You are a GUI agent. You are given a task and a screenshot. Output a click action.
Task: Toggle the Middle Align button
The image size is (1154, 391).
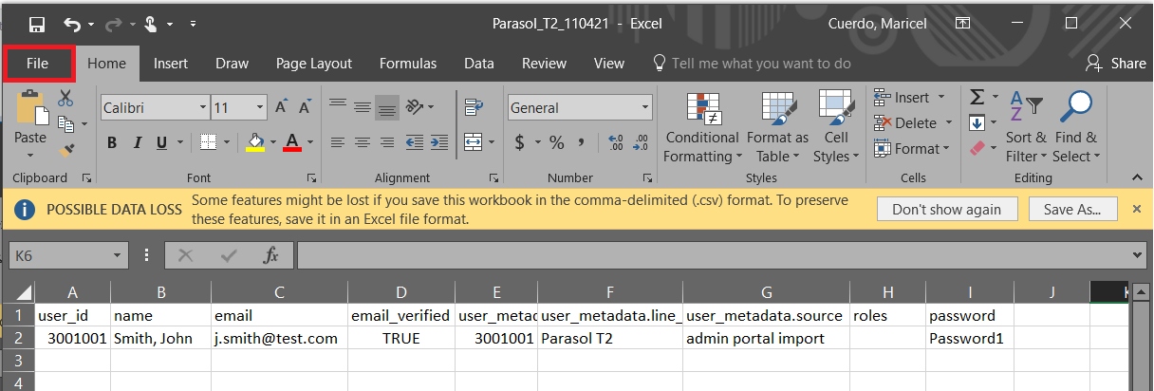pyautogui.click(x=362, y=107)
